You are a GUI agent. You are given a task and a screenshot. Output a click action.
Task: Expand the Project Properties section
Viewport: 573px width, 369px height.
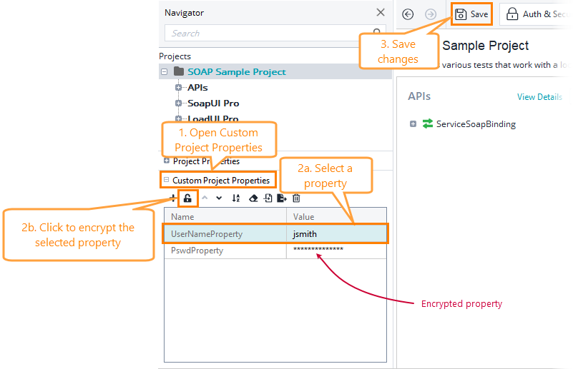(x=167, y=161)
